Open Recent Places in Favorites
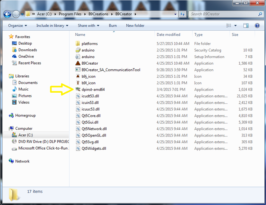 pos(30,63)
